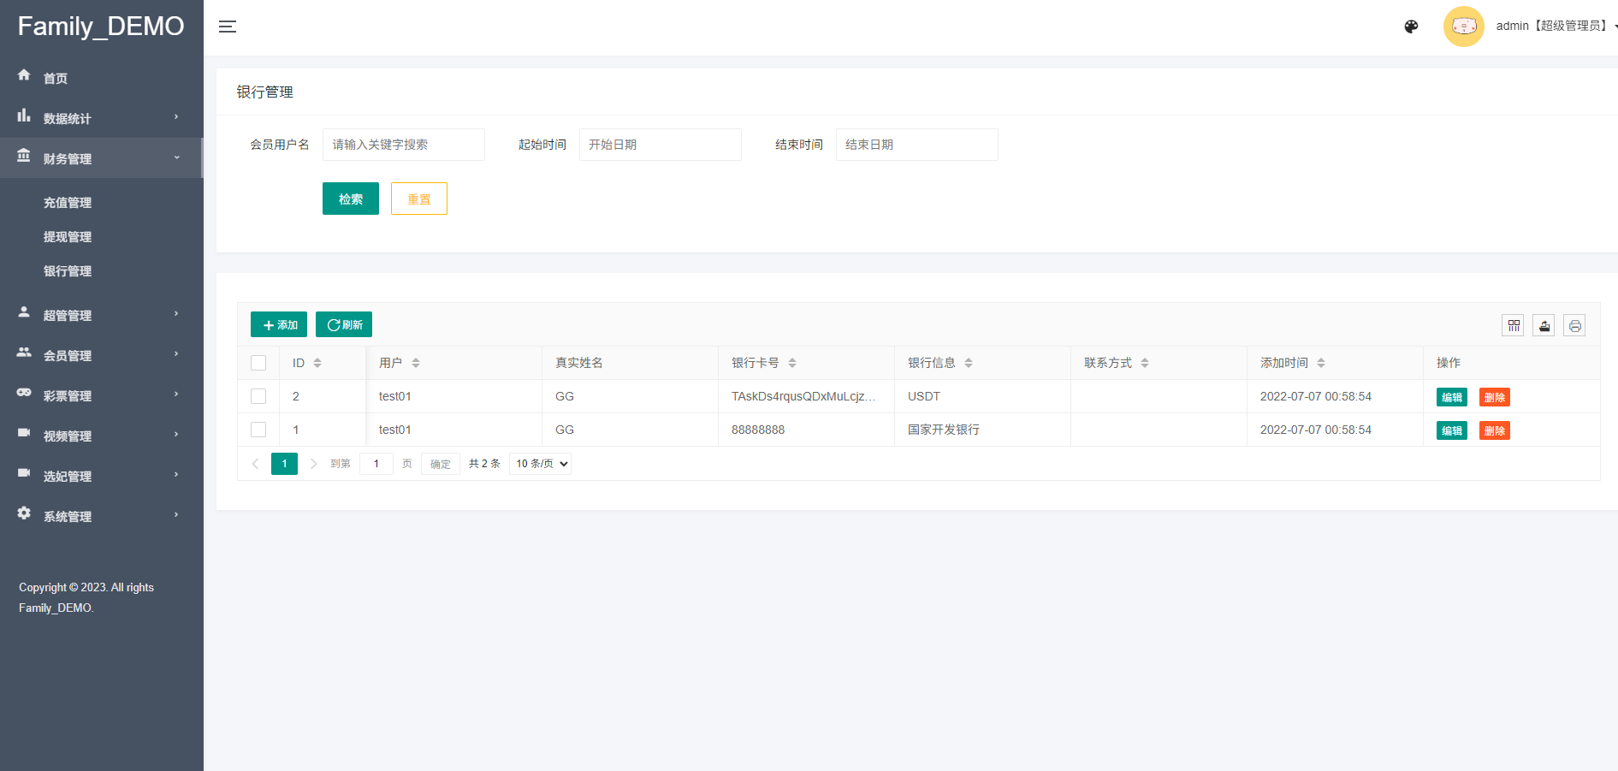Click the column display settings icon above table
This screenshot has width=1618, height=771.
(1513, 325)
